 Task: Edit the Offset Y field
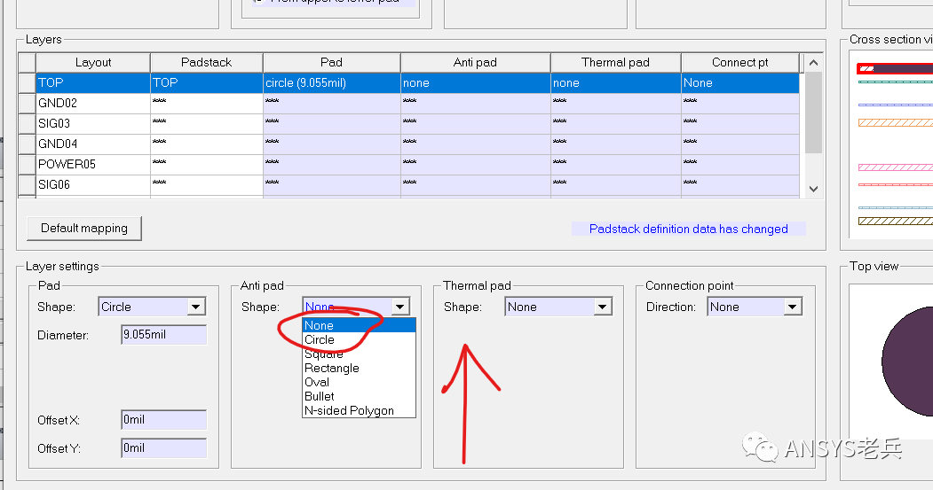tap(163, 448)
